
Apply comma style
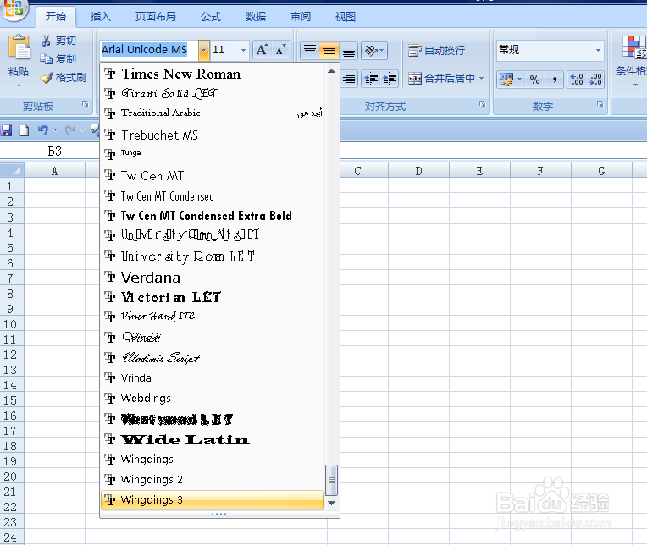coord(554,80)
